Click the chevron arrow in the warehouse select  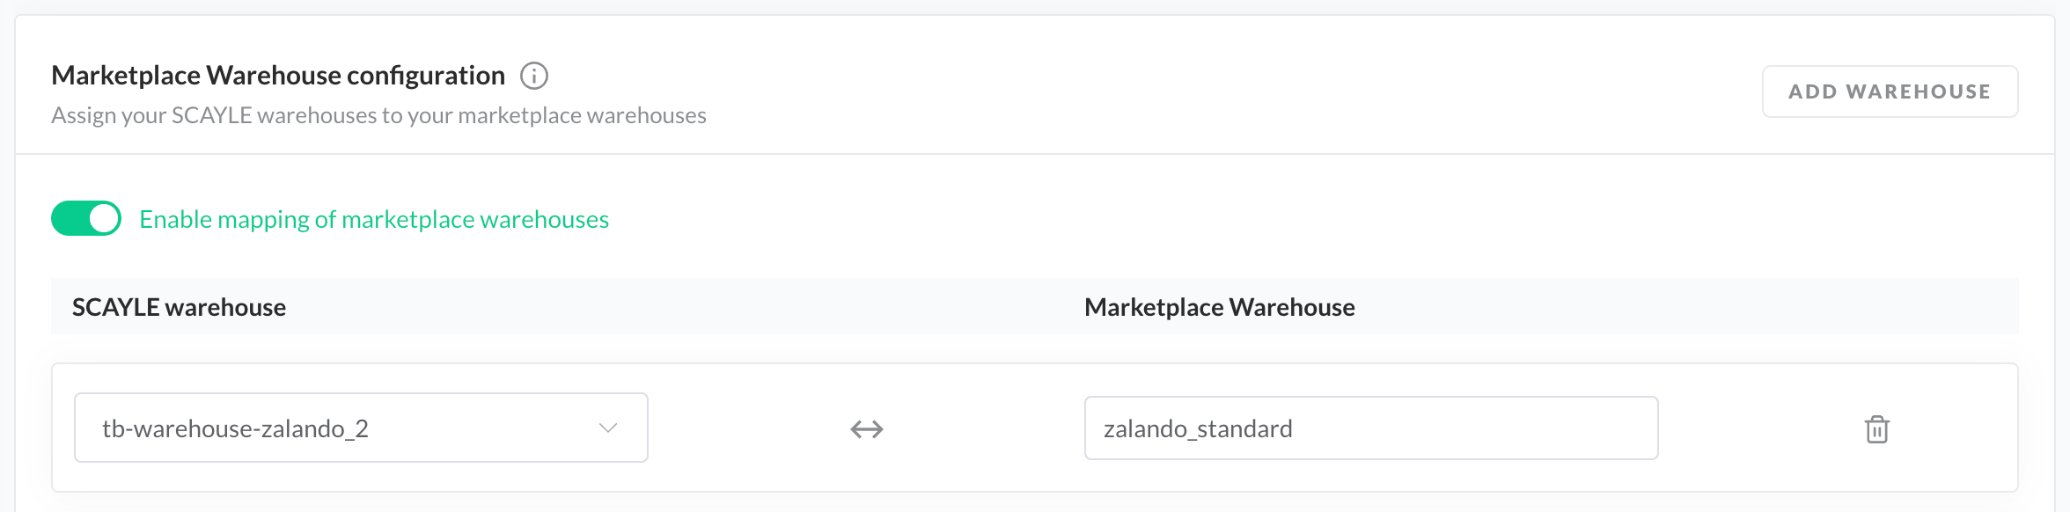(x=608, y=428)
